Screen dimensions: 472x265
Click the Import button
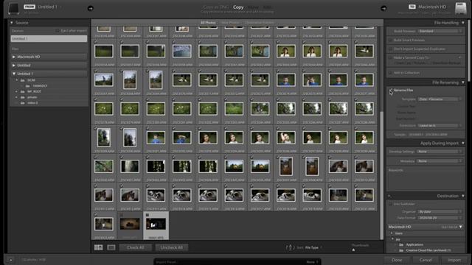click(454, 260)
